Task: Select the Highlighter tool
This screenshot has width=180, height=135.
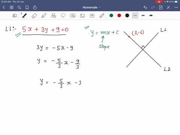Action: [44, 16]
